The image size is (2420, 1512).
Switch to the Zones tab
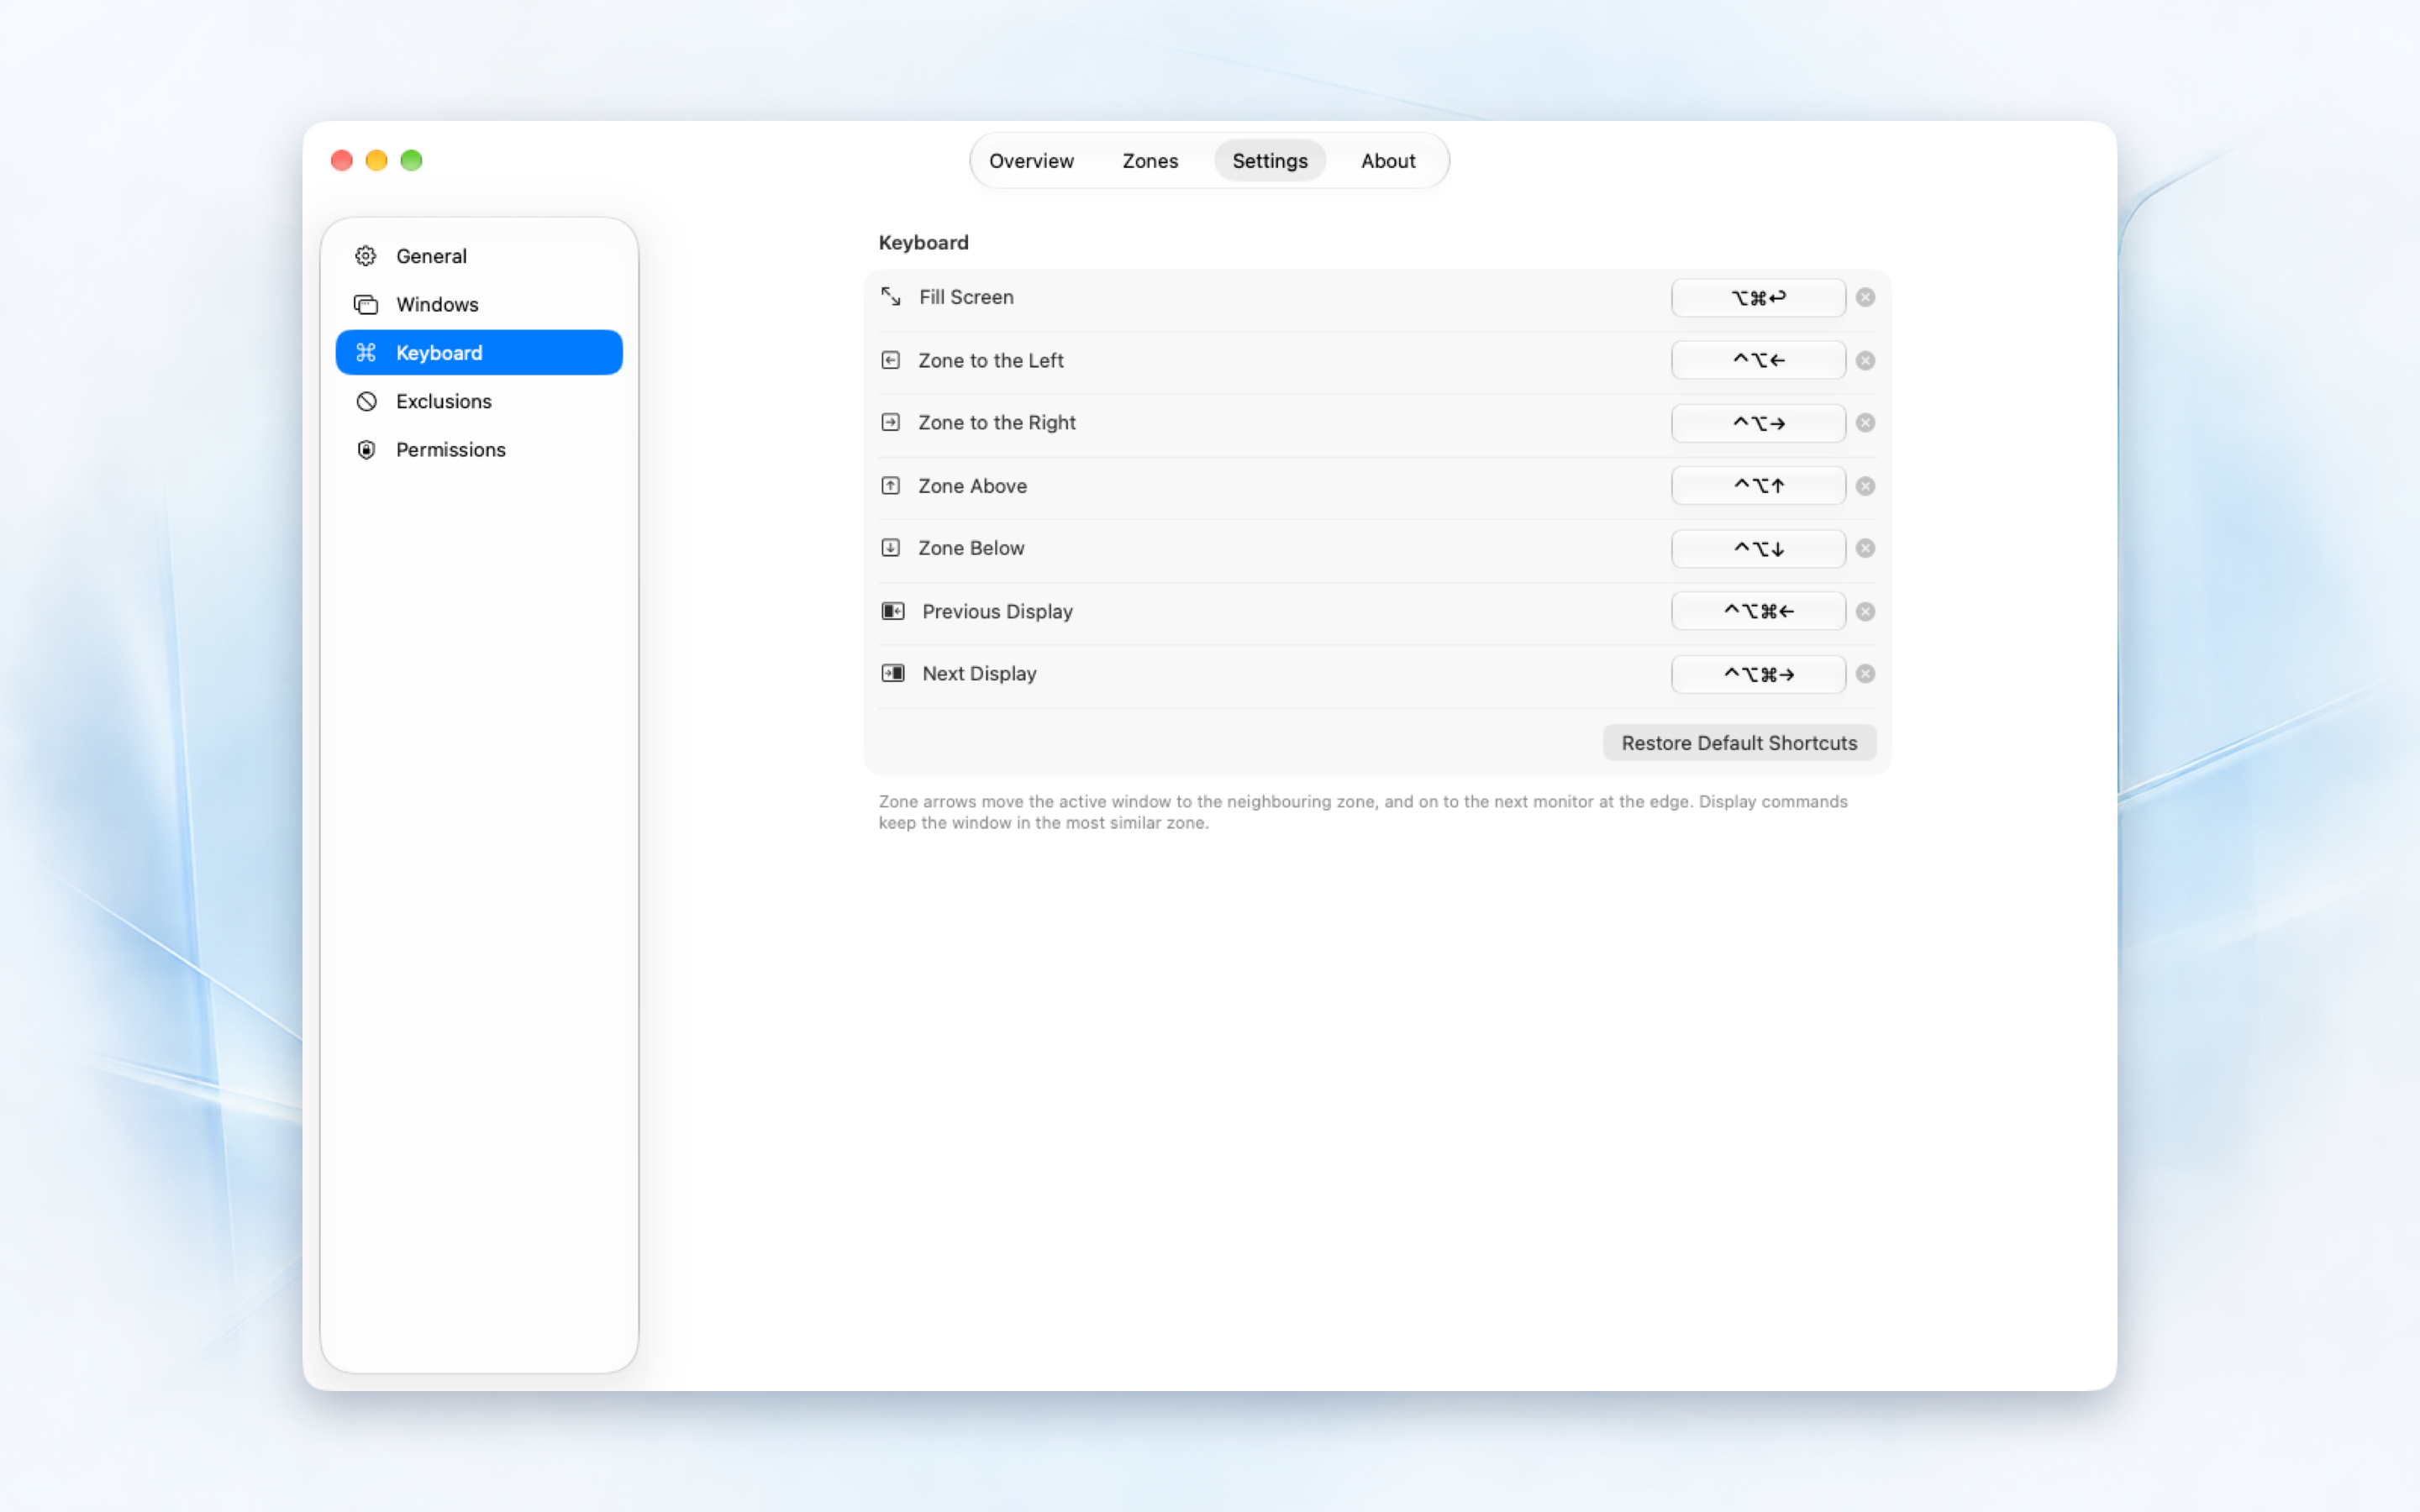click(x=1150, y=161)
